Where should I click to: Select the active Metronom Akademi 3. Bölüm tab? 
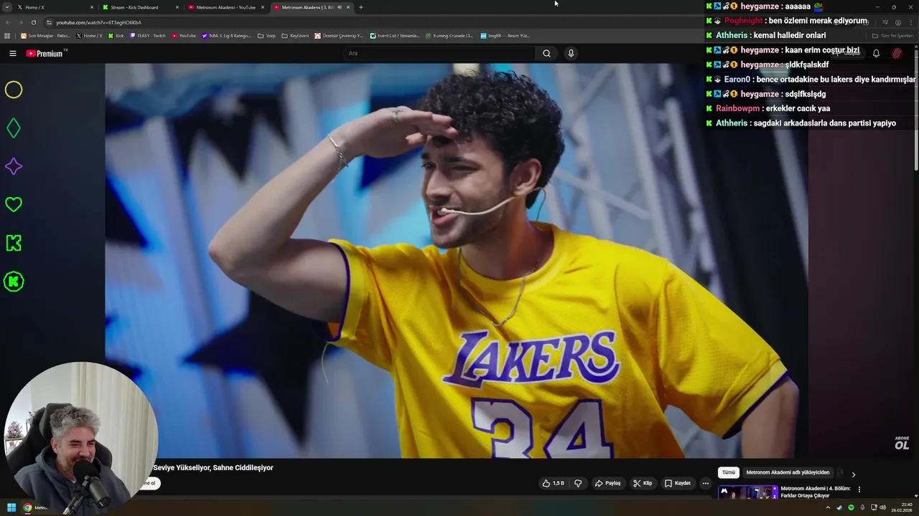click(x=311, y=7)
